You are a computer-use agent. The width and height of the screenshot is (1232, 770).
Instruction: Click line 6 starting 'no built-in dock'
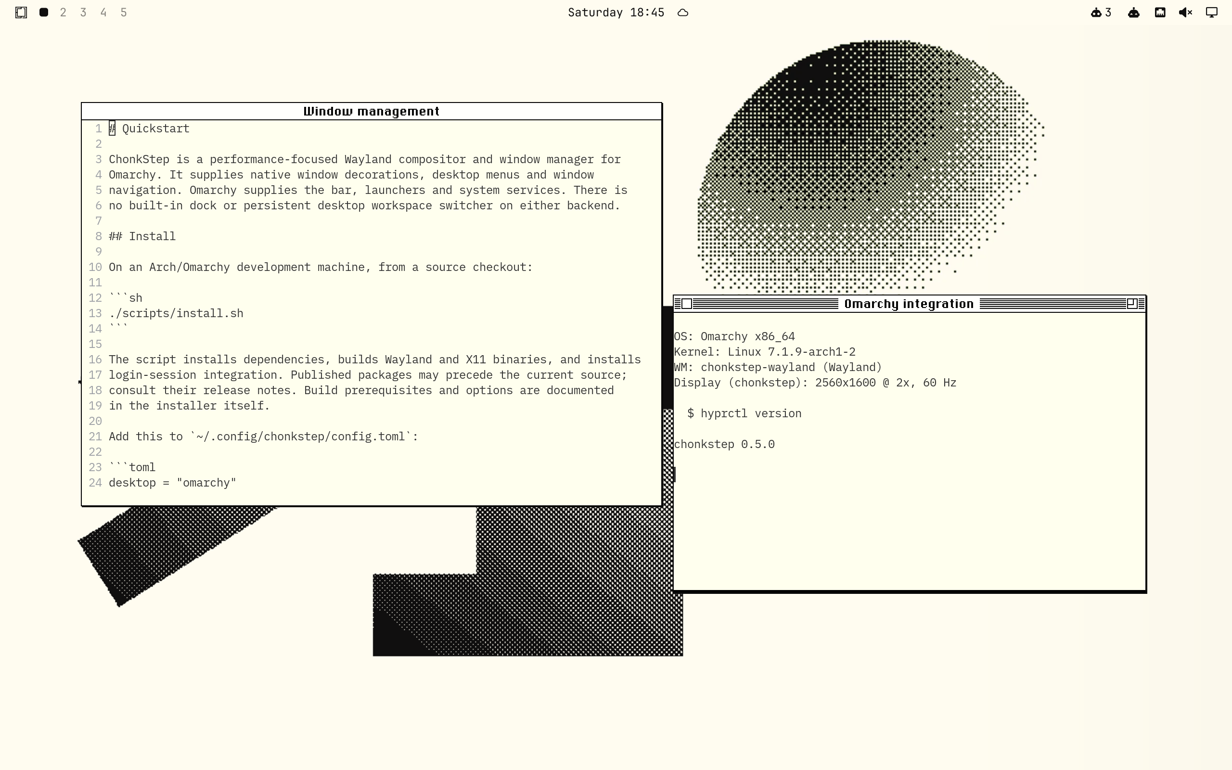click(x=364, y=206)
